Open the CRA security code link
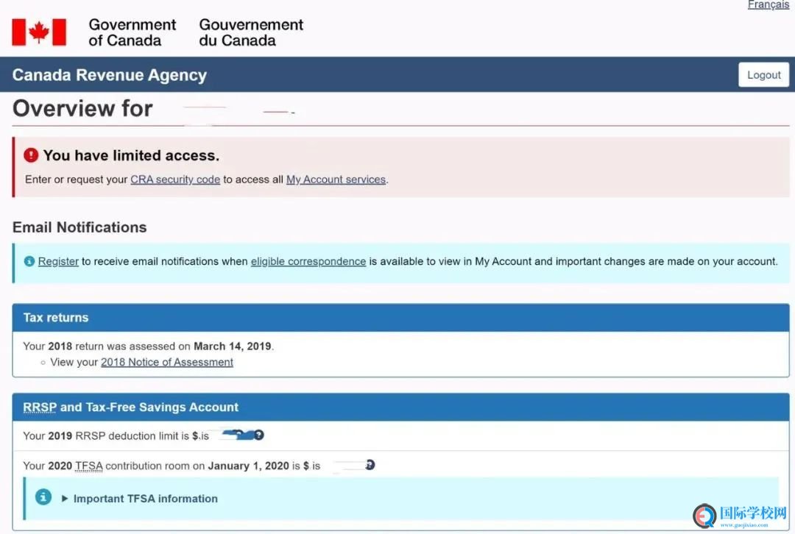 point(175,179)
